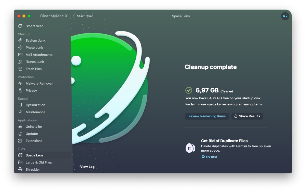
Task: Click the Space Lens window title
Action: pyautogui.click(x=181, y=16)
